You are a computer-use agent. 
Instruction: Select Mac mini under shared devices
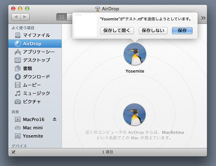pos(35,128)
